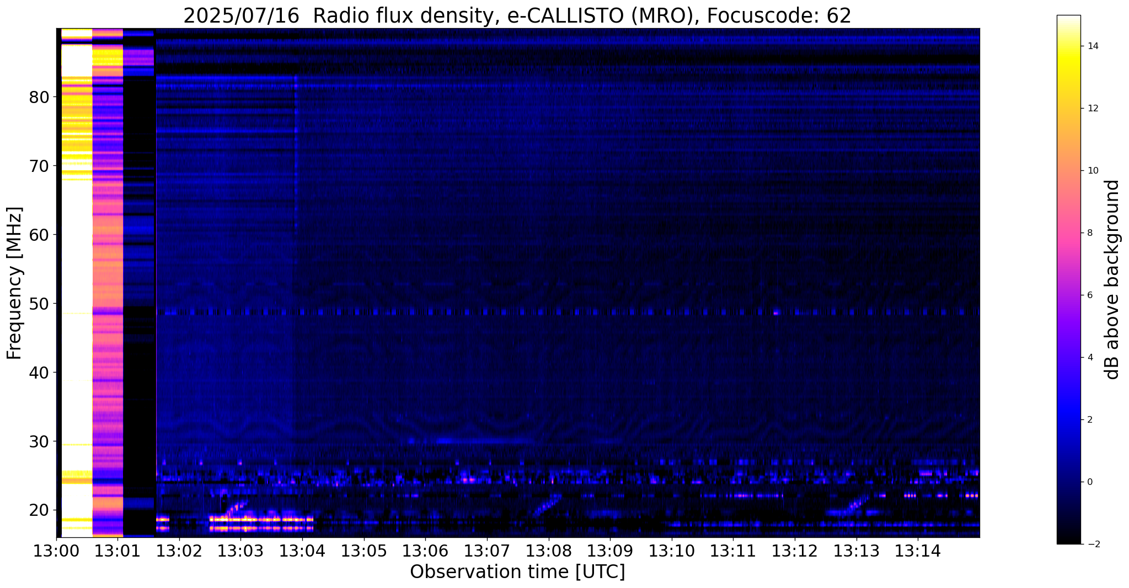This screenshot has width=1129, height=588.
Task: Click the 12 tick label on the colorbar
Action: point(1093,109)
